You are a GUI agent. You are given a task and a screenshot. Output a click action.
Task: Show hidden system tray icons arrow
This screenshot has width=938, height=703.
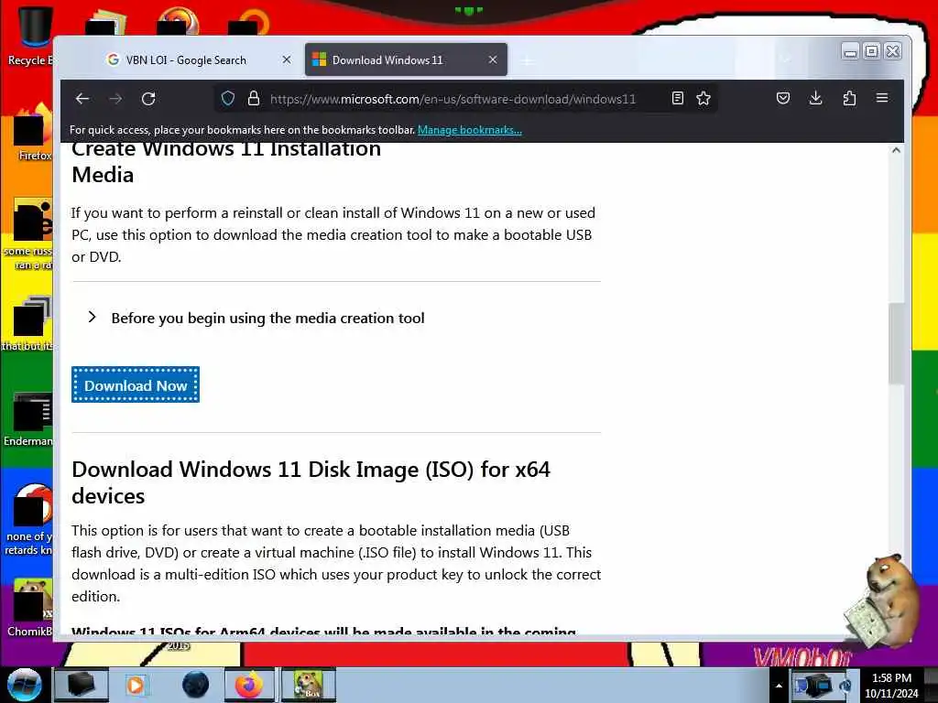coord(779,685)
